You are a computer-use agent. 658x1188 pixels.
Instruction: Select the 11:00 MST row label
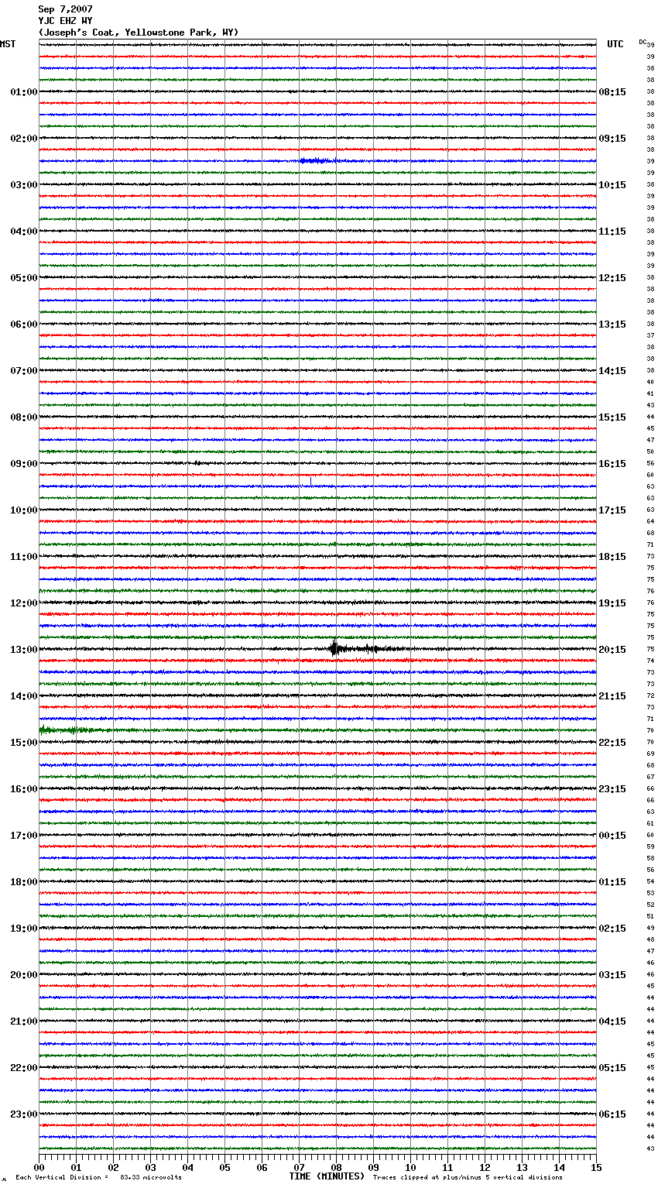click(24, 557)
